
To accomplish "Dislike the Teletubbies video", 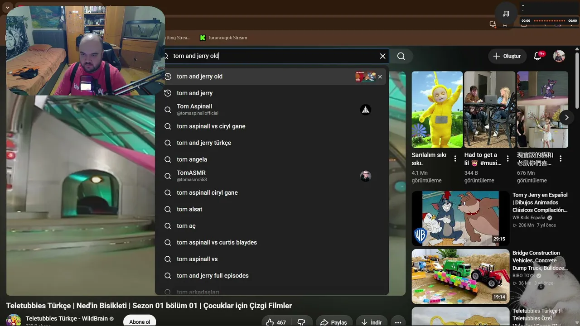I will [301, 322].
